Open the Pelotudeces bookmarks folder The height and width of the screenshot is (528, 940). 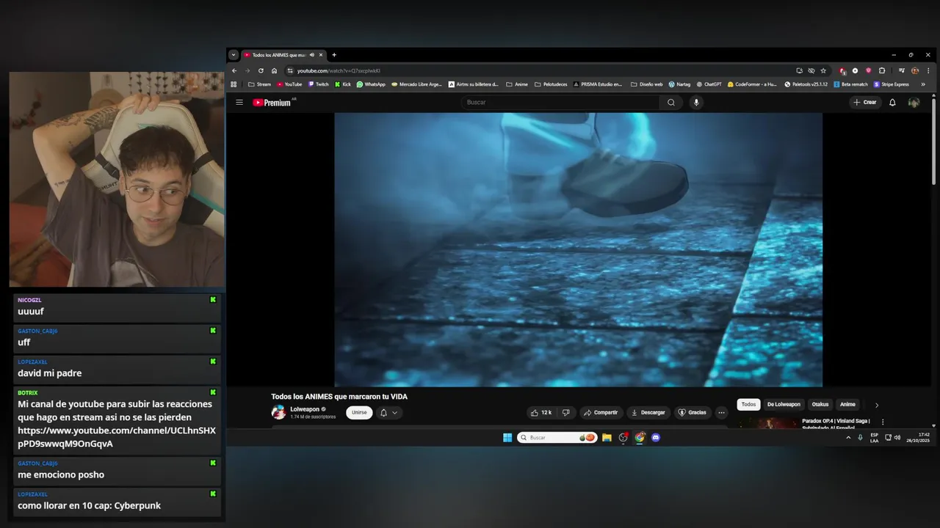click(551, 84)
